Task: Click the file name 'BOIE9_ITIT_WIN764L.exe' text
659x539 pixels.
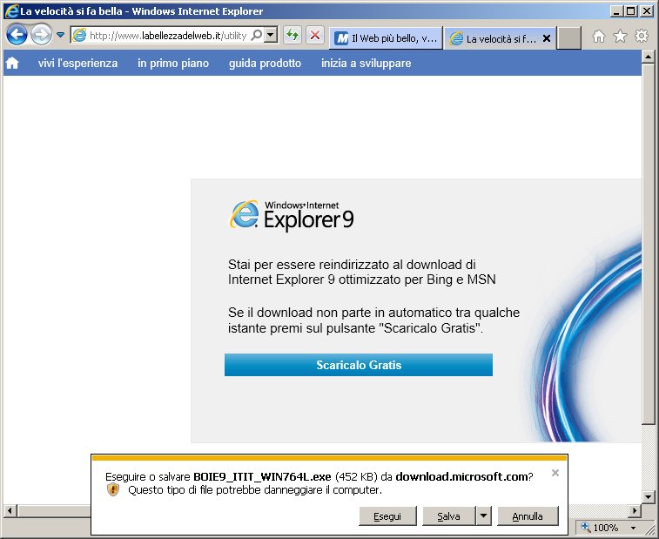Action: (262, 476)
